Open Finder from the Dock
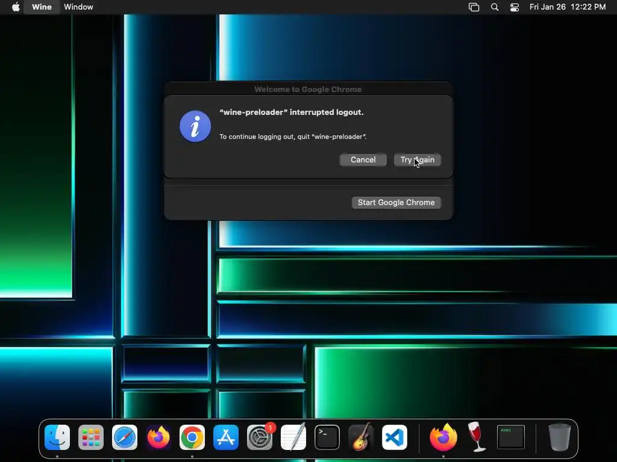The height and width of the screenshot is (462, 617). tap(57, 437)
